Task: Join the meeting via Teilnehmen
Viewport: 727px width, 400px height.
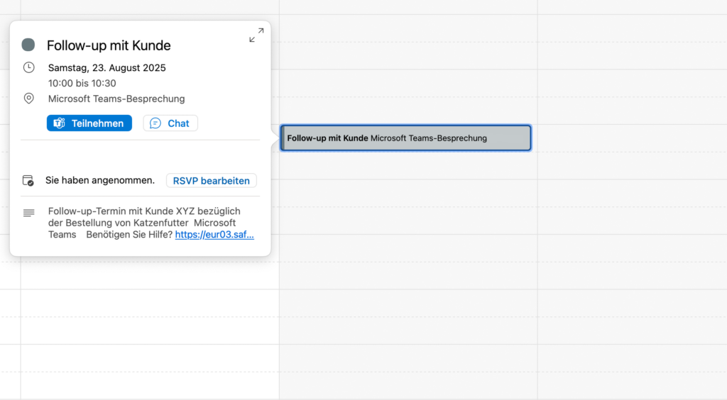Action: 89,123
